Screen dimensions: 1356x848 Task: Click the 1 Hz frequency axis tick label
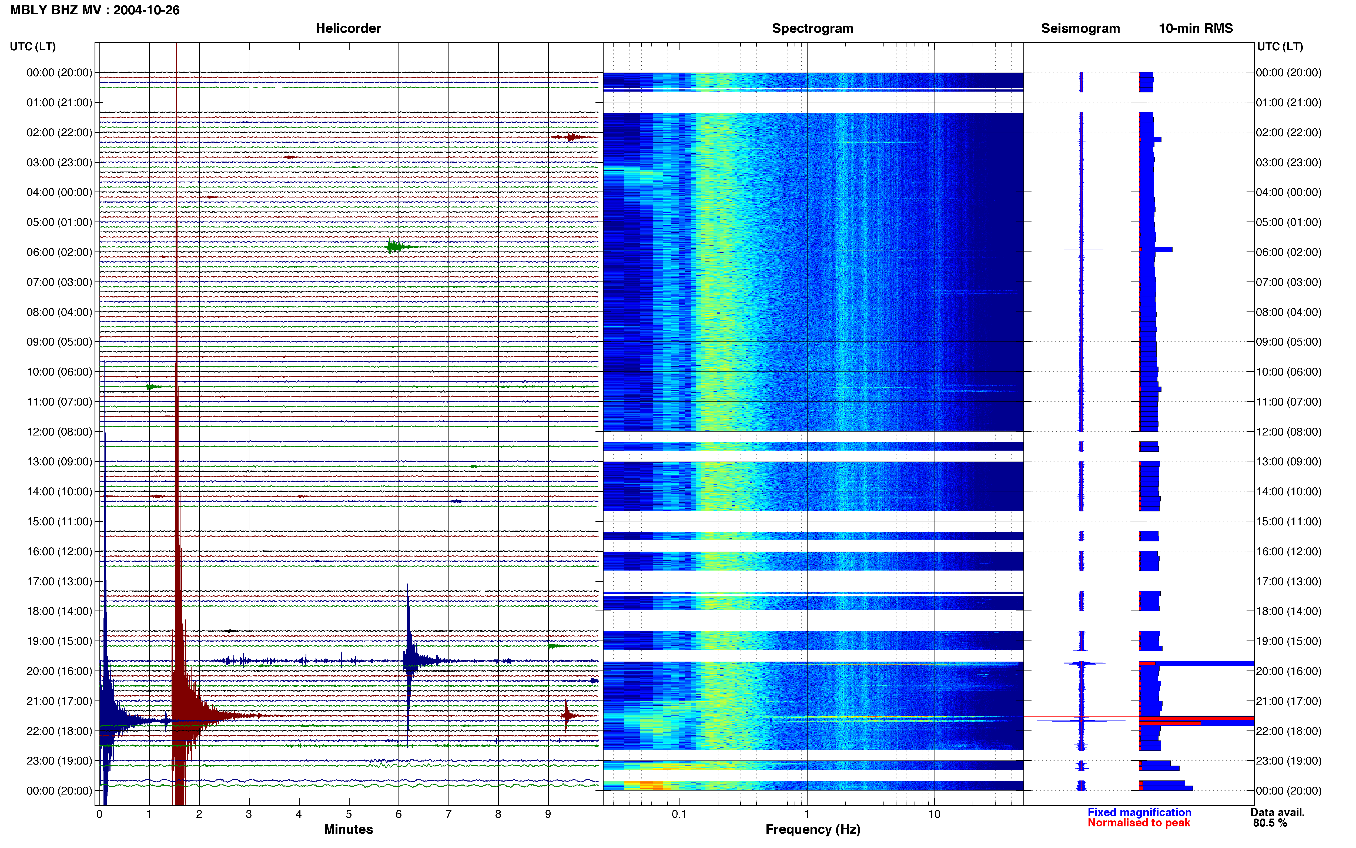click(x=807, y=814)
